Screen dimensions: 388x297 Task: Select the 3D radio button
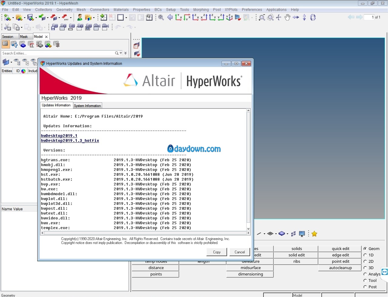[x=365, y=268]
